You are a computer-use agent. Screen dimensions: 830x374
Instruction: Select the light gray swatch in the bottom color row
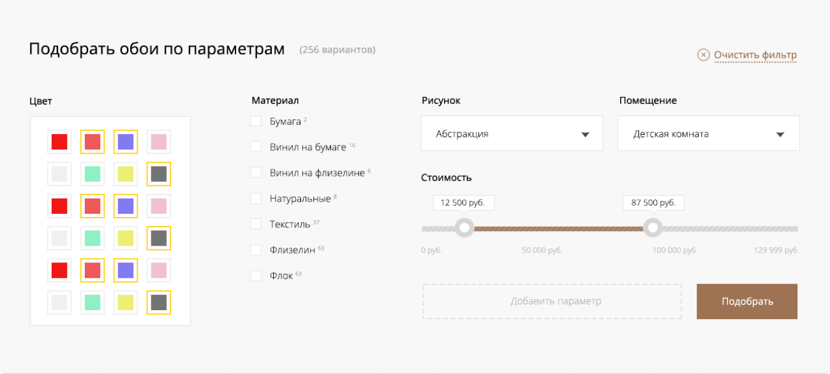click(59, 303)
